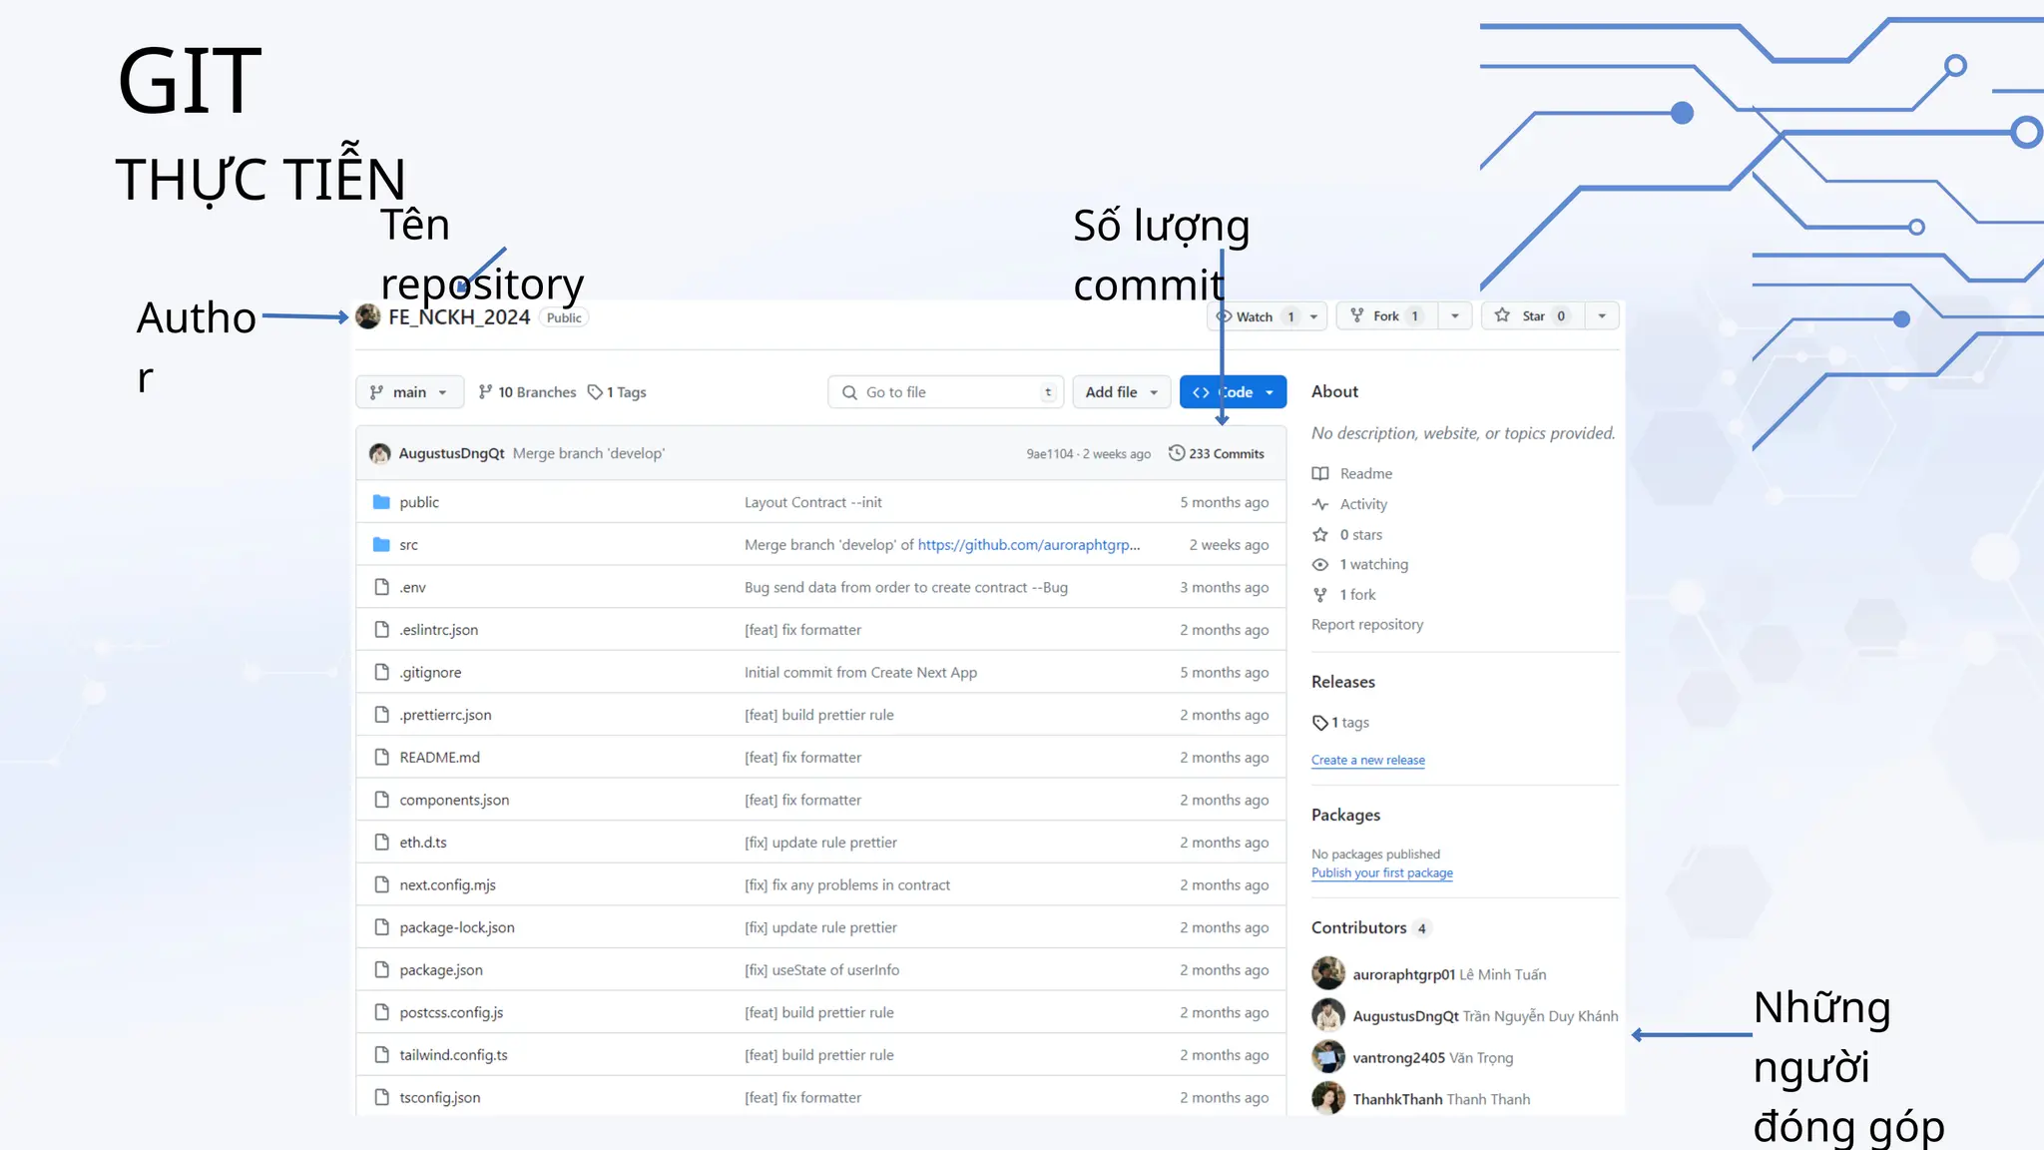Click the clock history icon beside 233 Commits
The image size is (2044, 1150).
tap(1177, 453)
